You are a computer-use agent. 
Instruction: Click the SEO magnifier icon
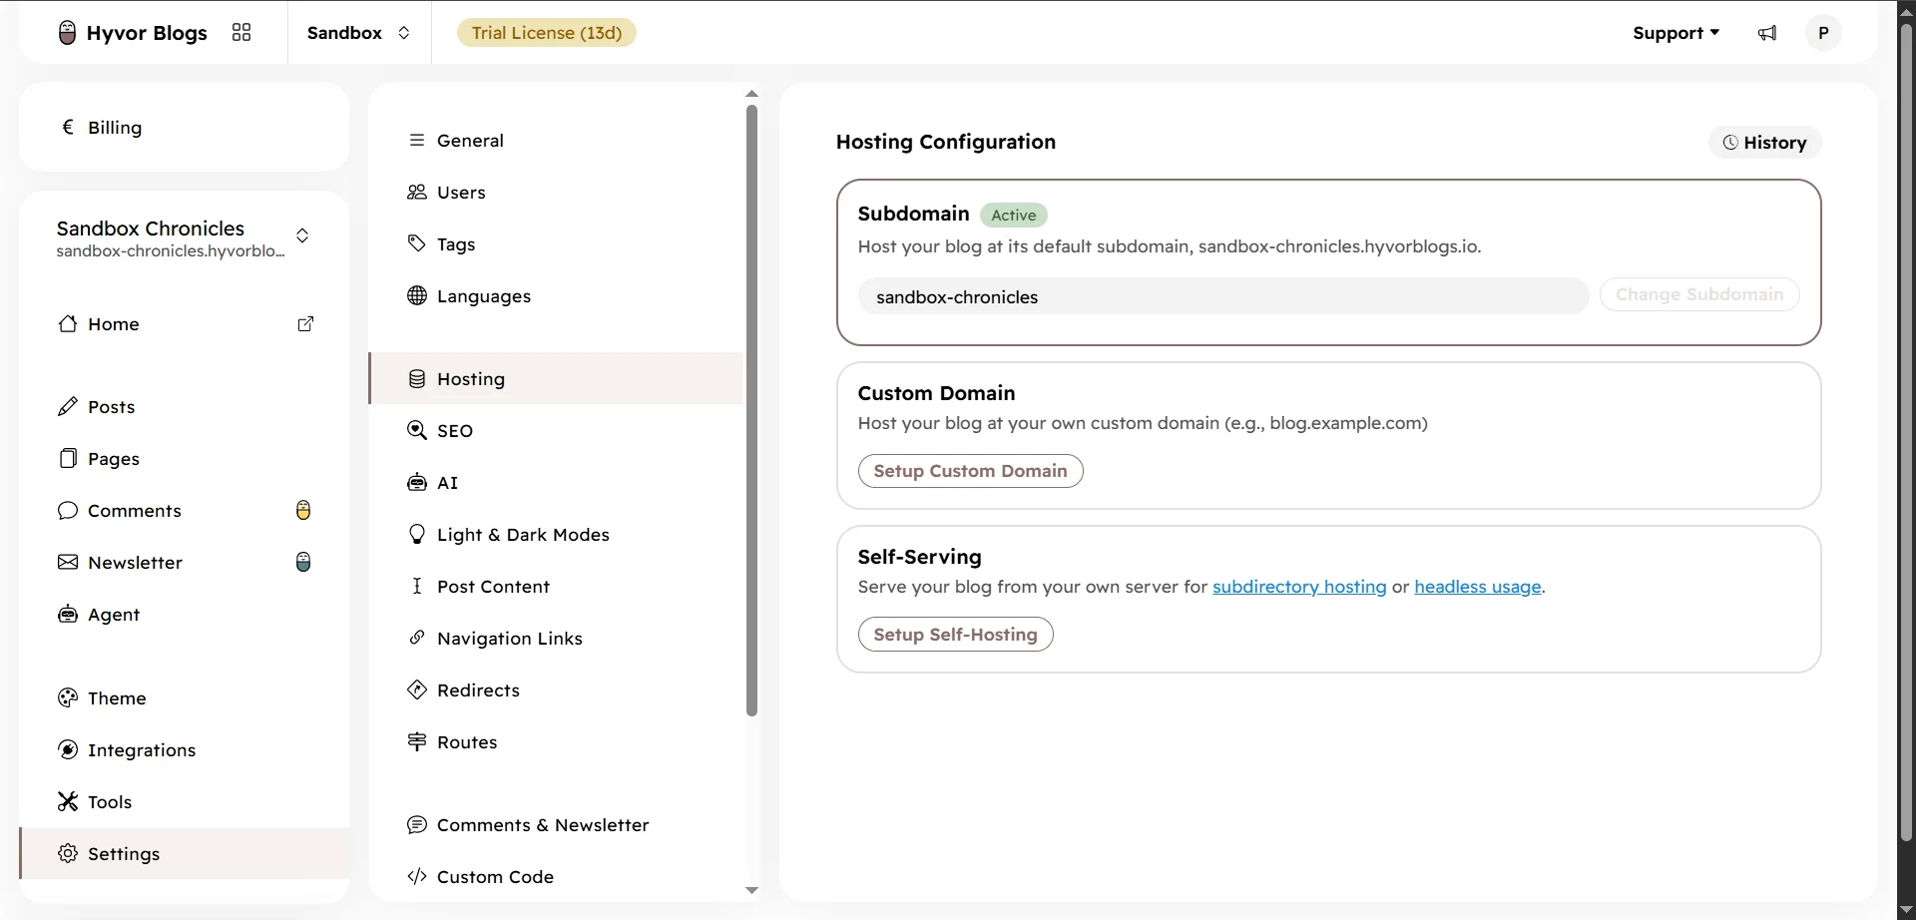417,431
